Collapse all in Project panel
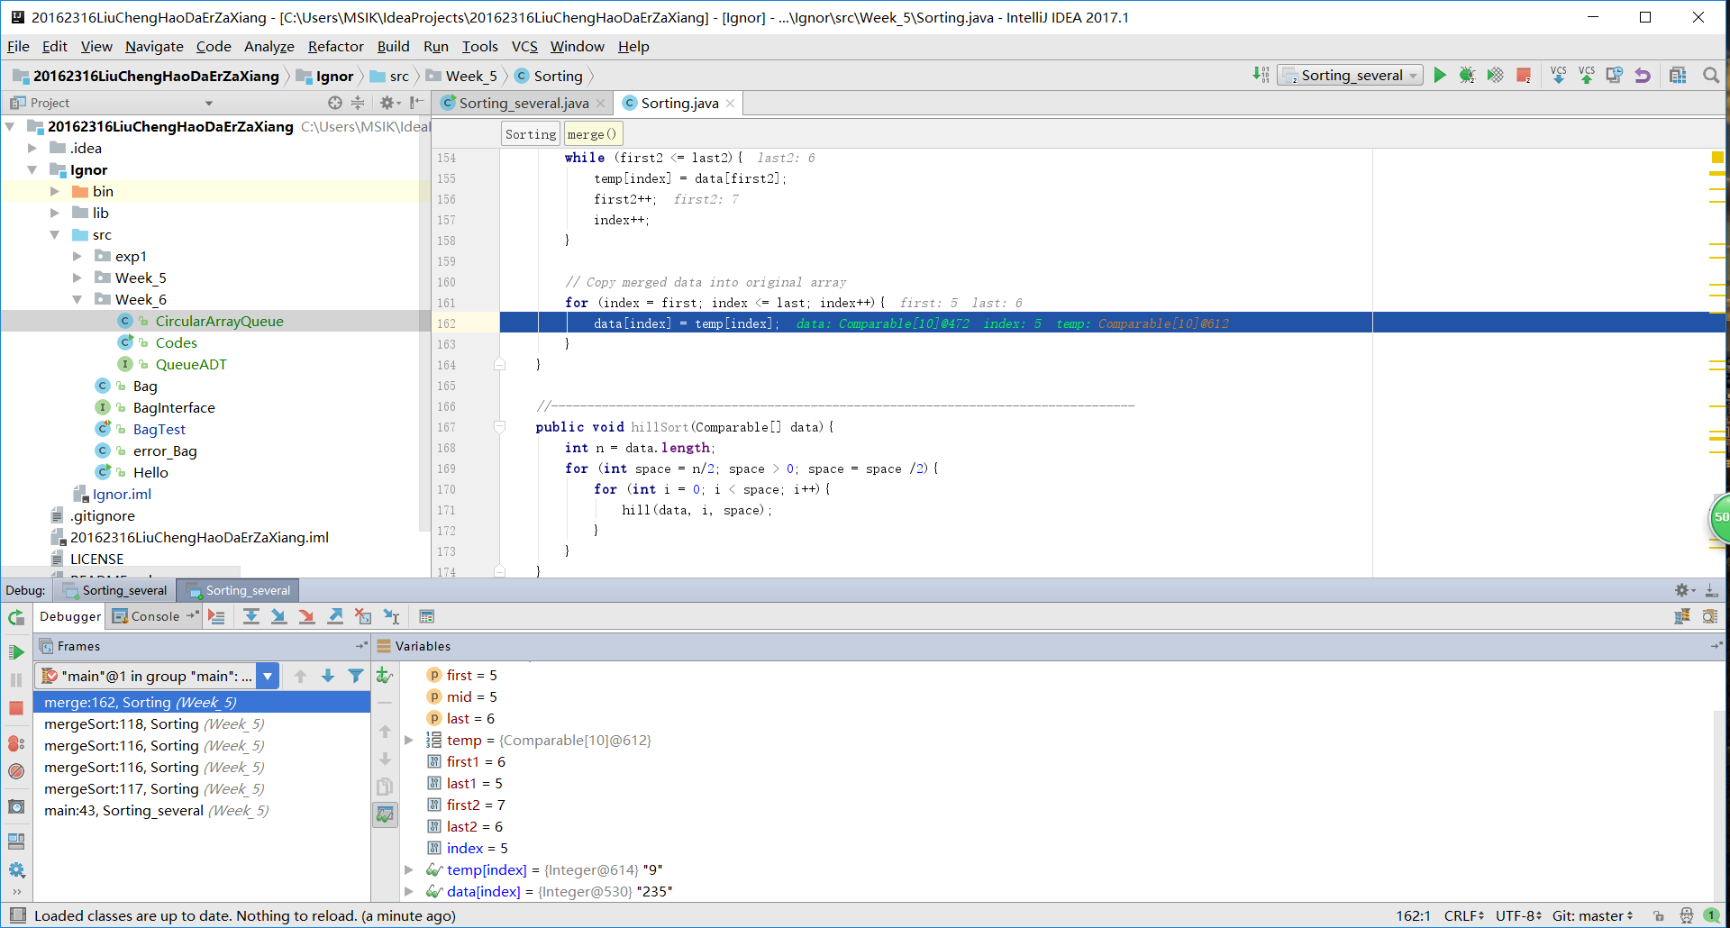Image resolution: width=1730 pixels, height=928 pixels. tap(358, 103)
